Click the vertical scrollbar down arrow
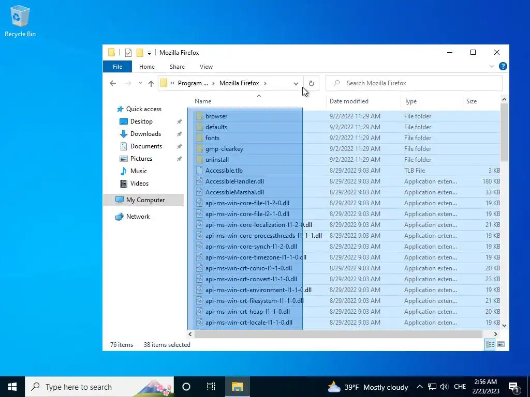The image size is (530, 397). [x=504, y=326]
